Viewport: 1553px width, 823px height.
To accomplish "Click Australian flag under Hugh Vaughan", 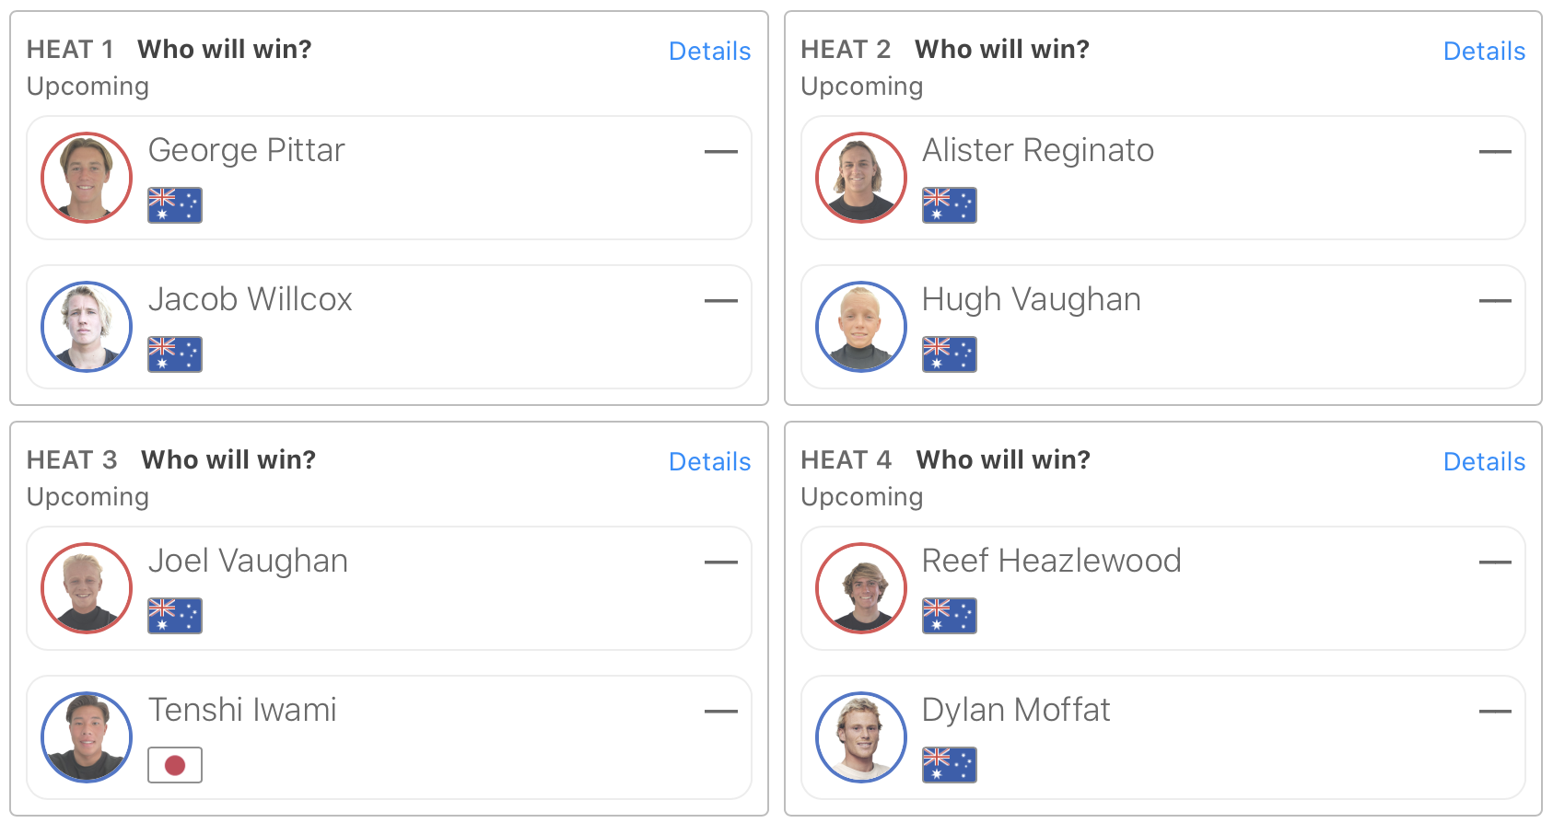I will point(950,354).
